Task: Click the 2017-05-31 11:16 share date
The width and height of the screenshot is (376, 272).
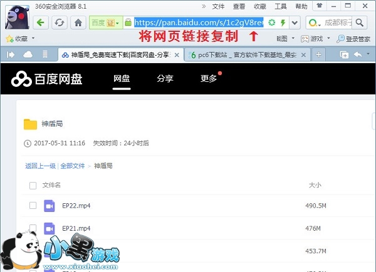Action: (60, 143)
